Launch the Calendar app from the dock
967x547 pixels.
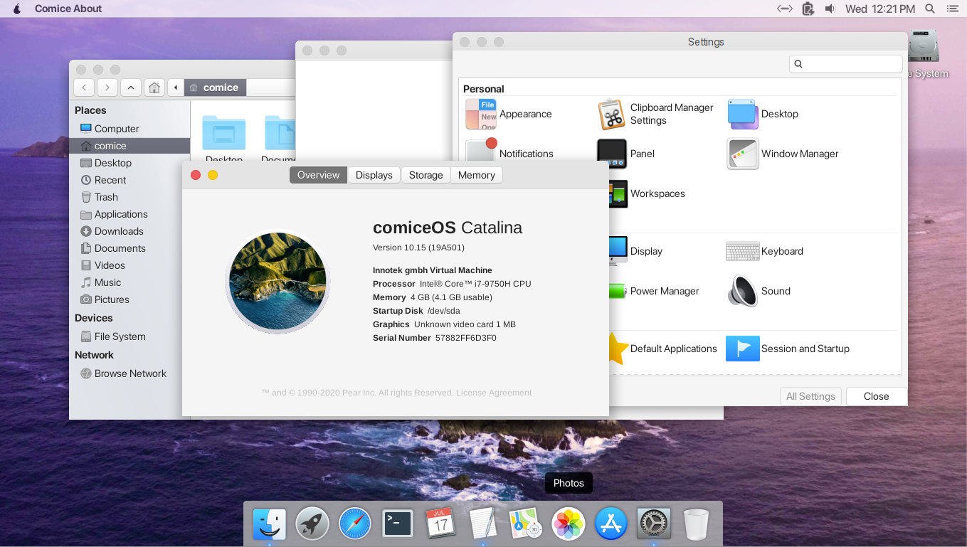click(x=440, y=524)
